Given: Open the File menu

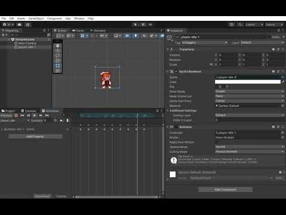Looking at the screenshot, I should 4,19.
